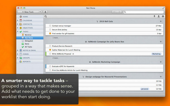Click the Groups icon
Viewport: 170px width, 106px height.
click(x=21, y=58)
